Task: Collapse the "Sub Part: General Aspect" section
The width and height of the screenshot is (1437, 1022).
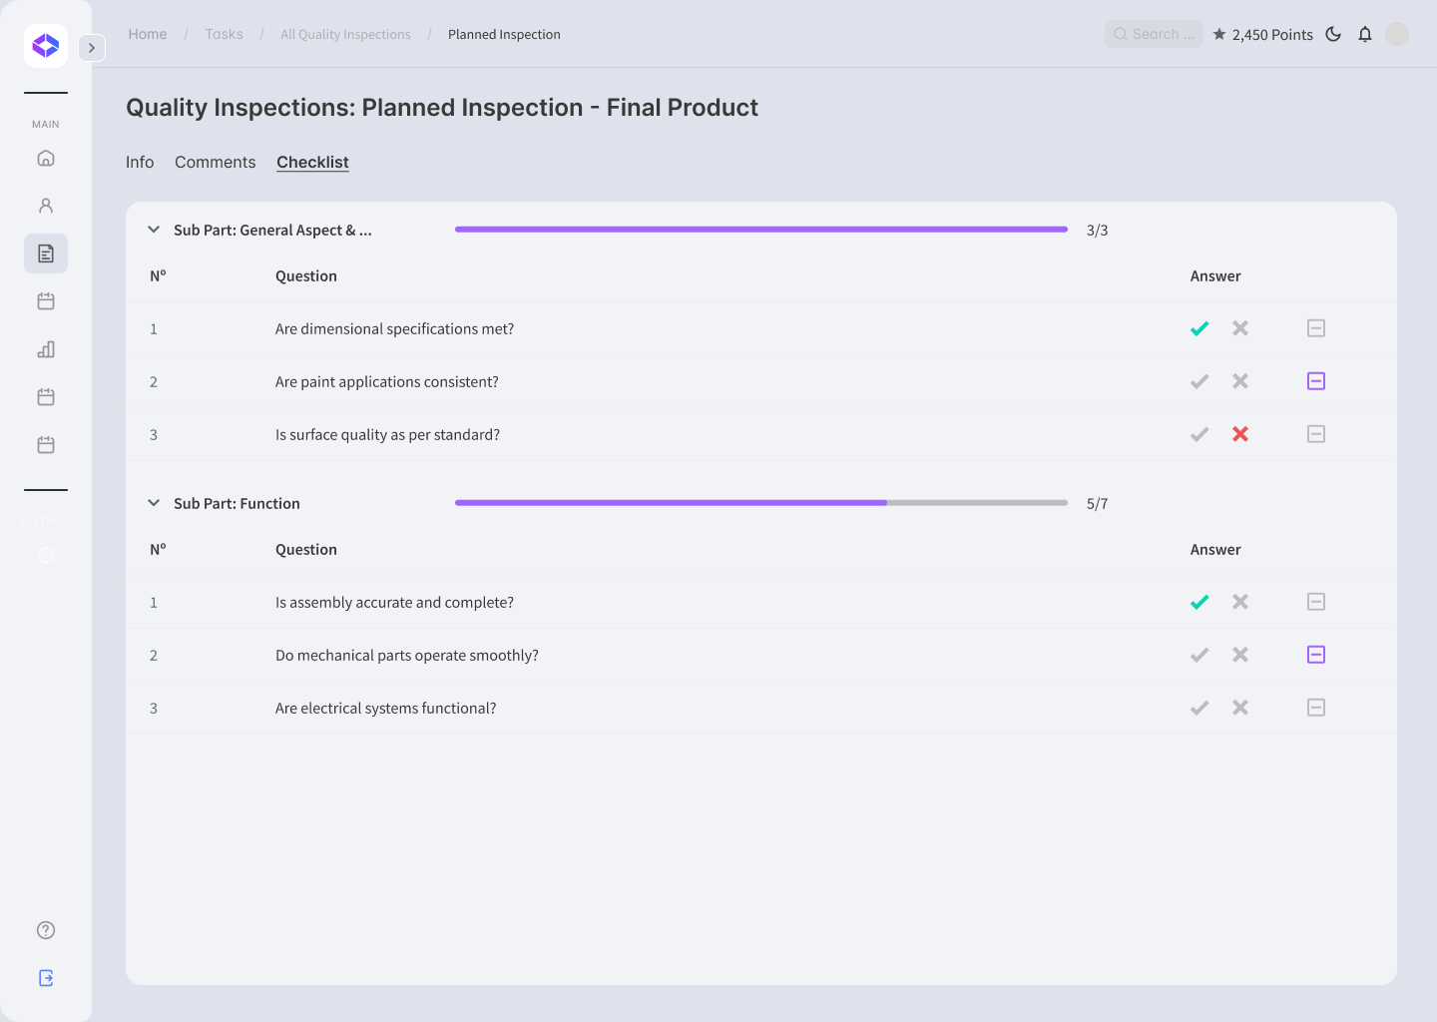Action: 154,230
